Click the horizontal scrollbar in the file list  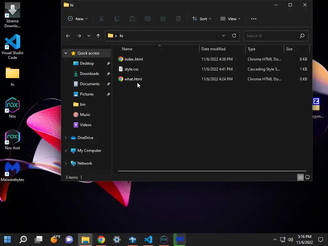tap(212, 171)
